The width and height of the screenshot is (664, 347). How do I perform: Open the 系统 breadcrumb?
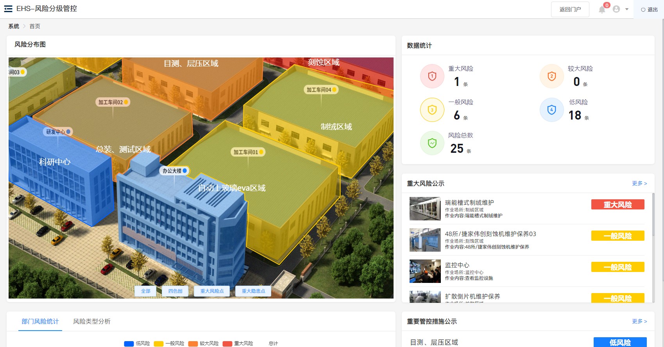tap(14, 26)
